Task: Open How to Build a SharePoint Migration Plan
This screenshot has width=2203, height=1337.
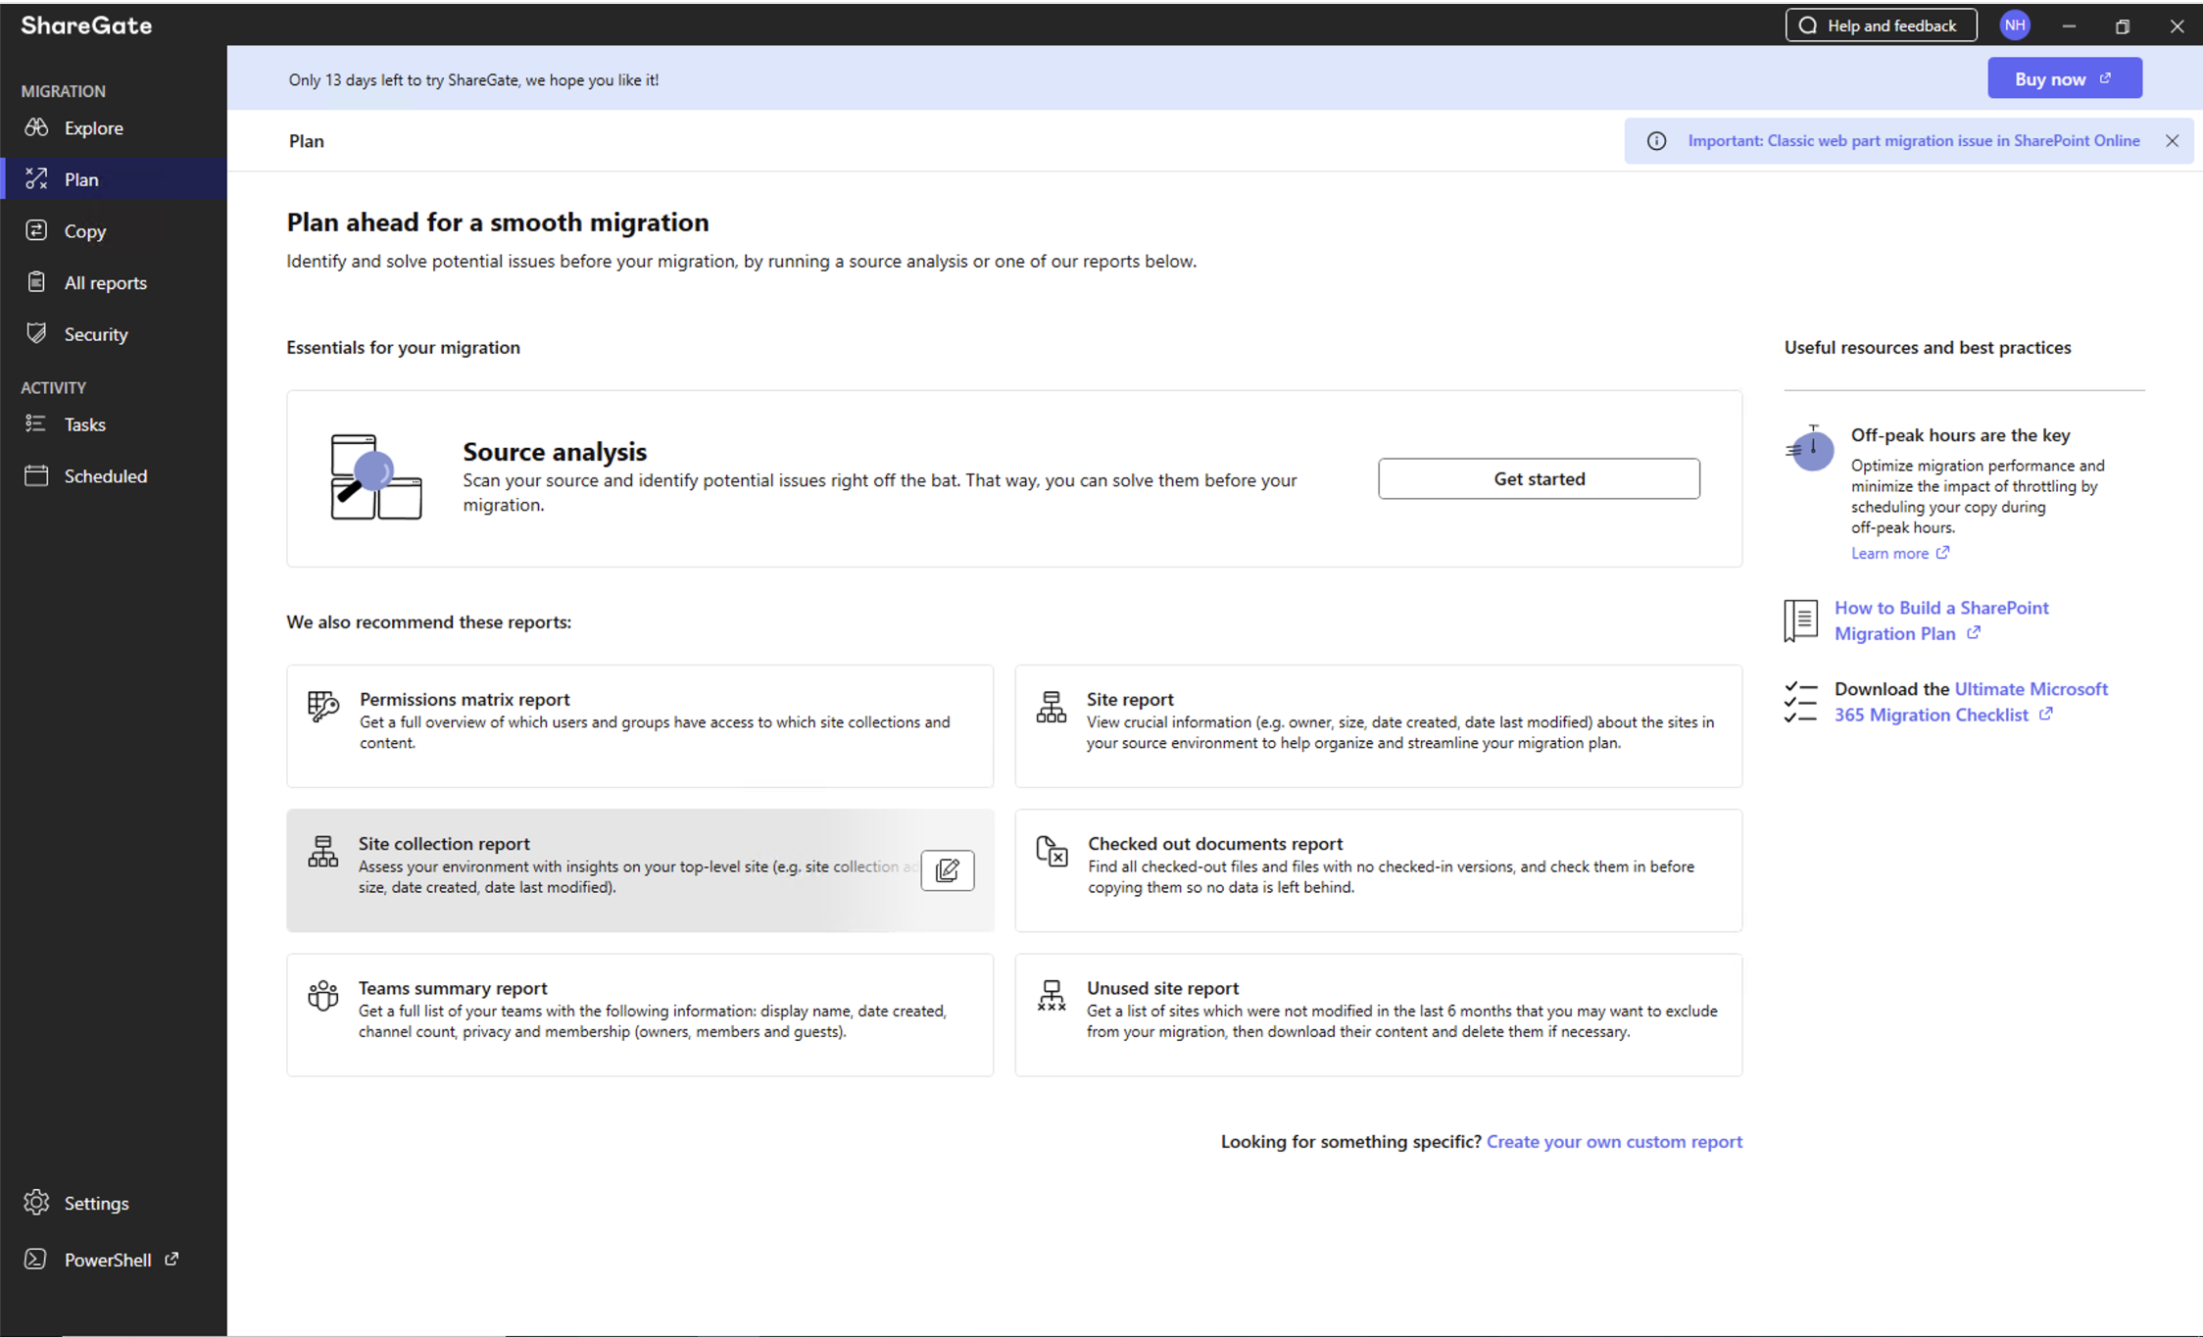Action: pyautogui.click(x=1940, y=620)
